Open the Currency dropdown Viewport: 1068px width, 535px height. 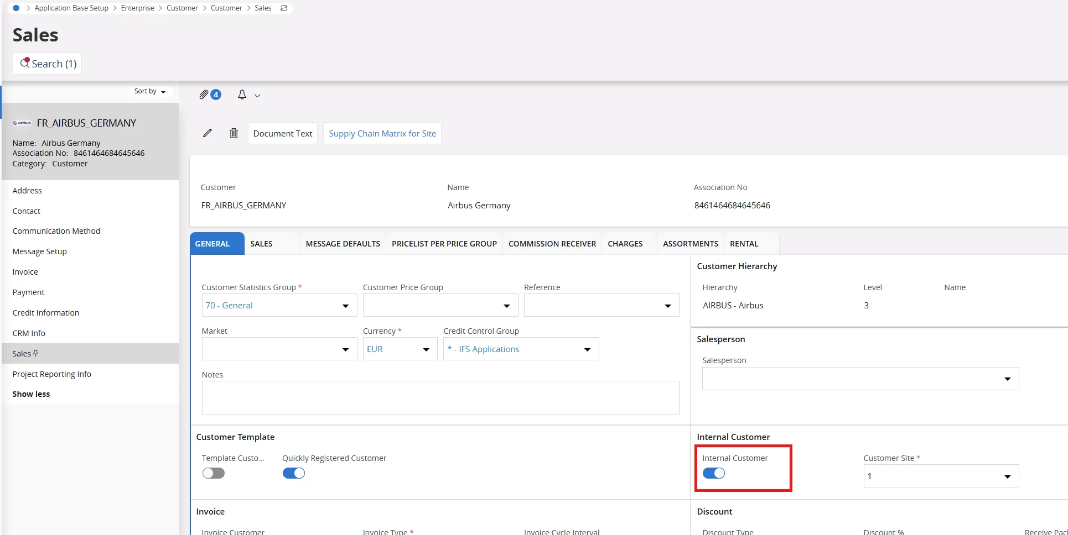[426, 349]
